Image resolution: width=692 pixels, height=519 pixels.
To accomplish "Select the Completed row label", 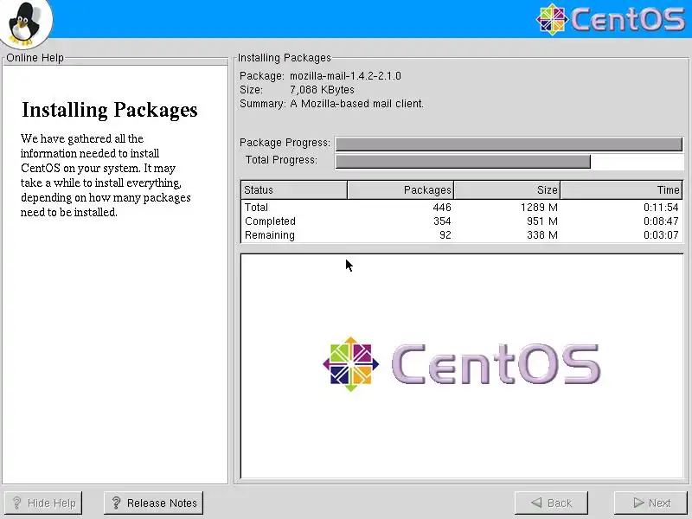I will (x=270, y=221).
